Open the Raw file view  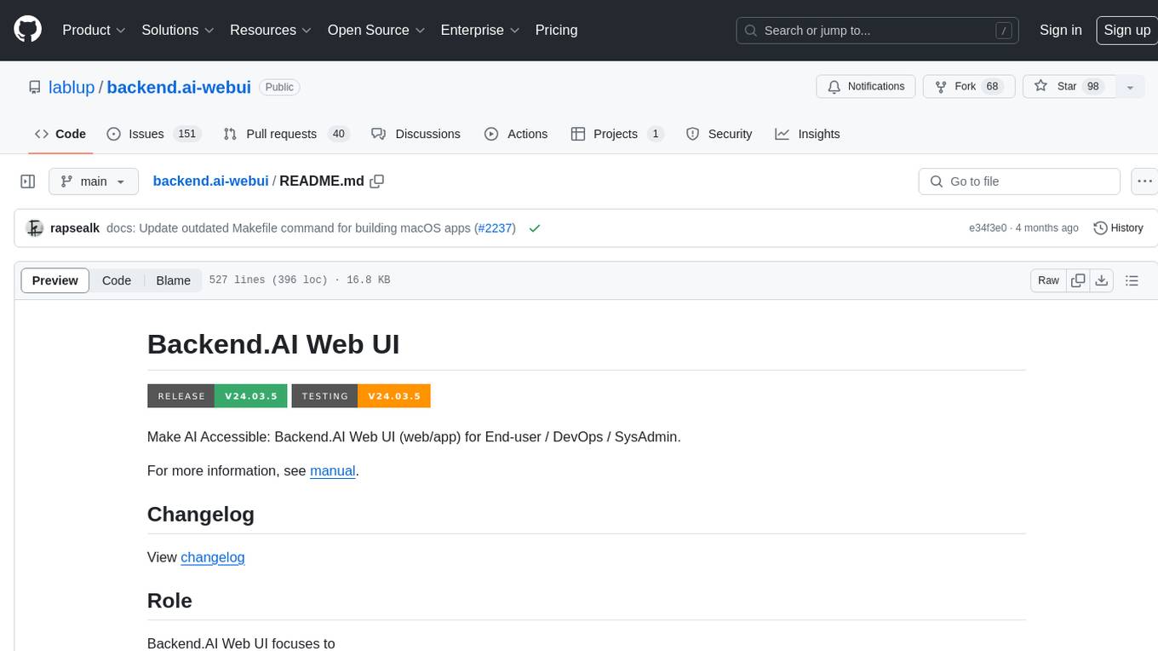(x=1048, y=280)
